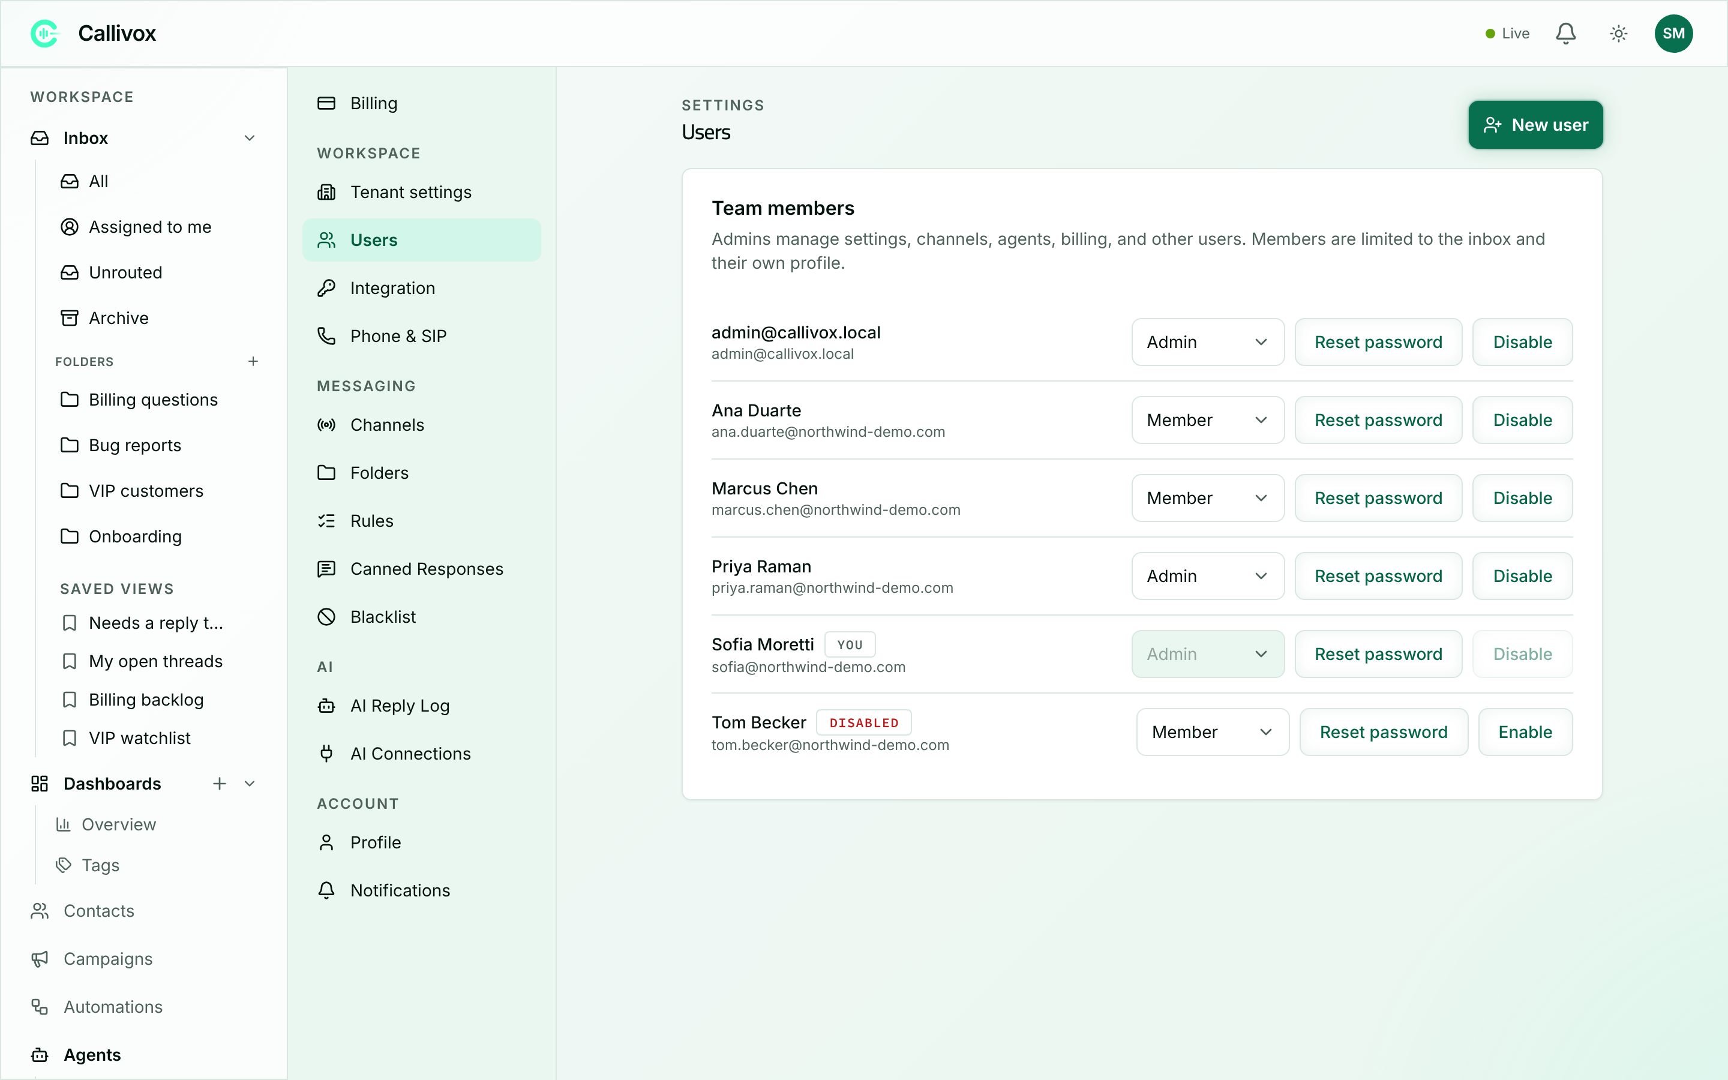Screen dimensions: 1728x1080
Task: Reset password for Priya Raman
Action: point(1378,576)
